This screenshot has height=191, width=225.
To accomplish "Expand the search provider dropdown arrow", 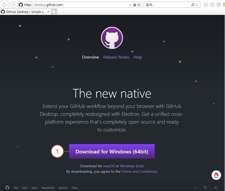I will pos(197,5).
